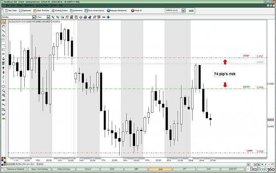
Task: Switch to Order summary tab
Action: pos(64,169)
